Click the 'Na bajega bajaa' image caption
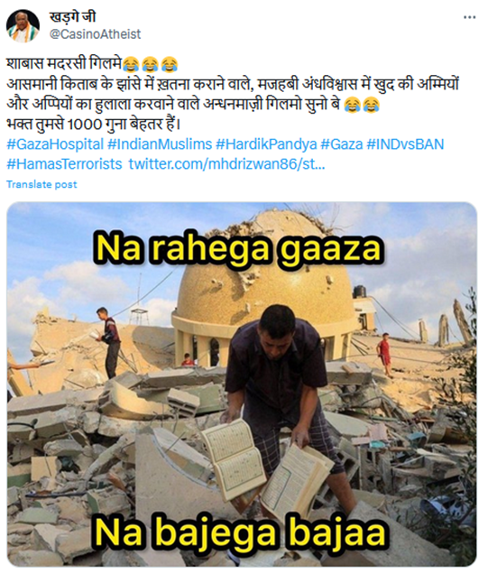Screen dimensions: 488x574 coord(240,533)
